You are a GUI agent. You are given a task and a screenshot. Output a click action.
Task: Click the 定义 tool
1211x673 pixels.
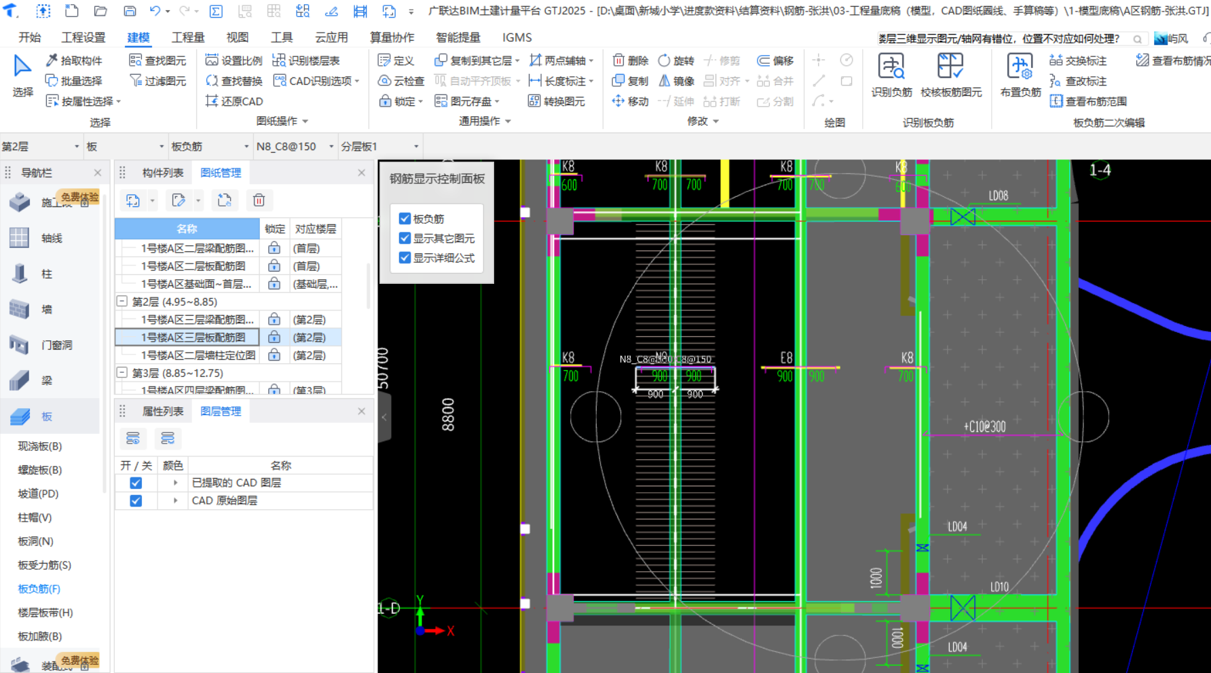(x=396, y=60)
